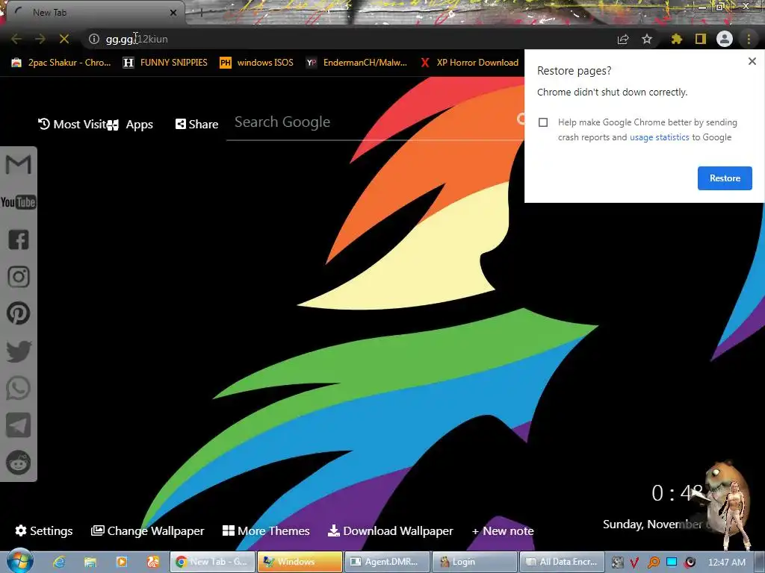
Task: Toggle the Chrome side panel
Action: pos(701,39)
